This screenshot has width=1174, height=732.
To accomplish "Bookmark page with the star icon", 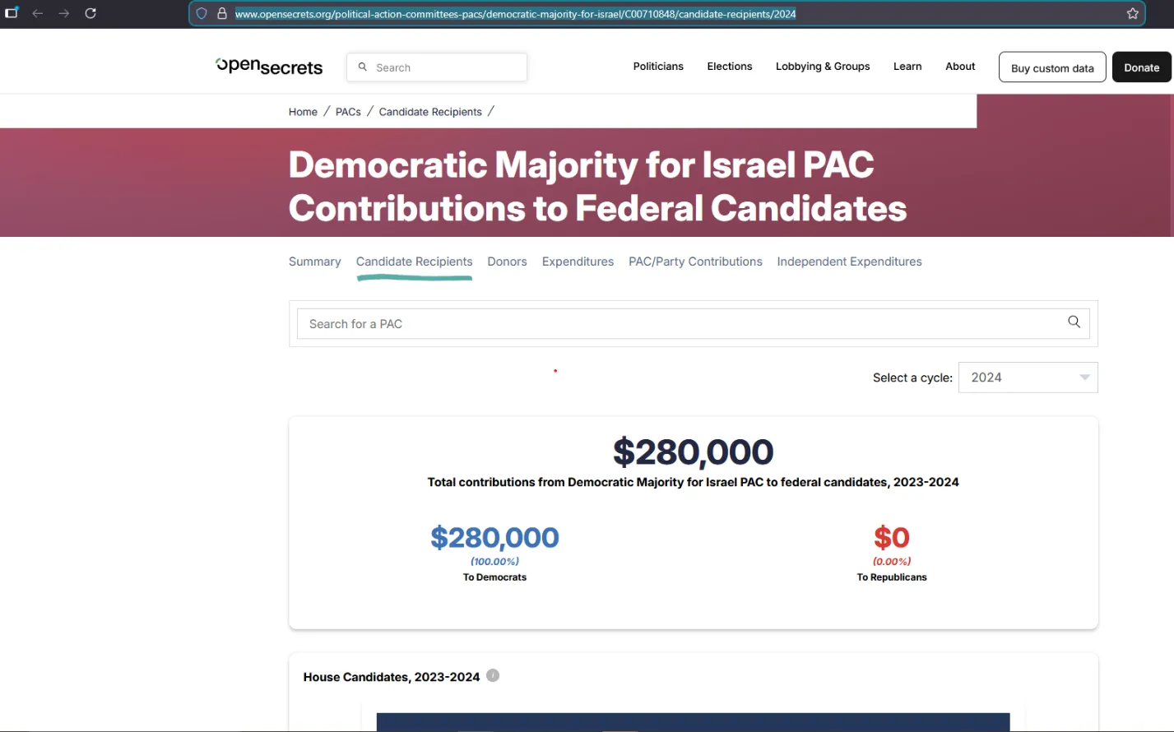I will (1133, 13).
